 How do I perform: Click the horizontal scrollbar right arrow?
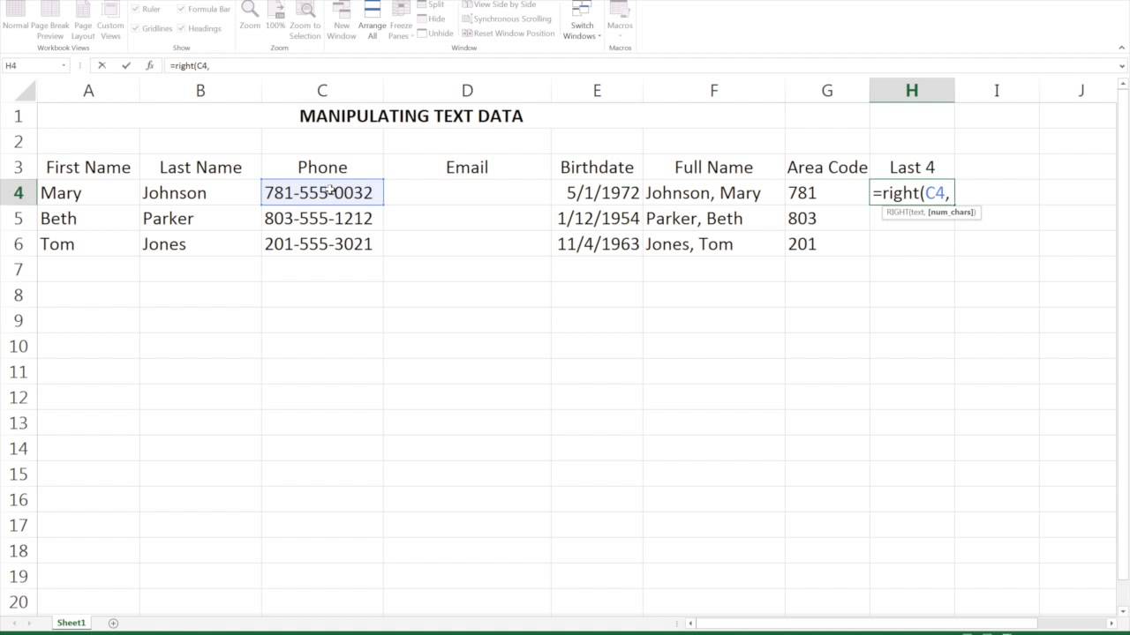(x=1110, y=624)
